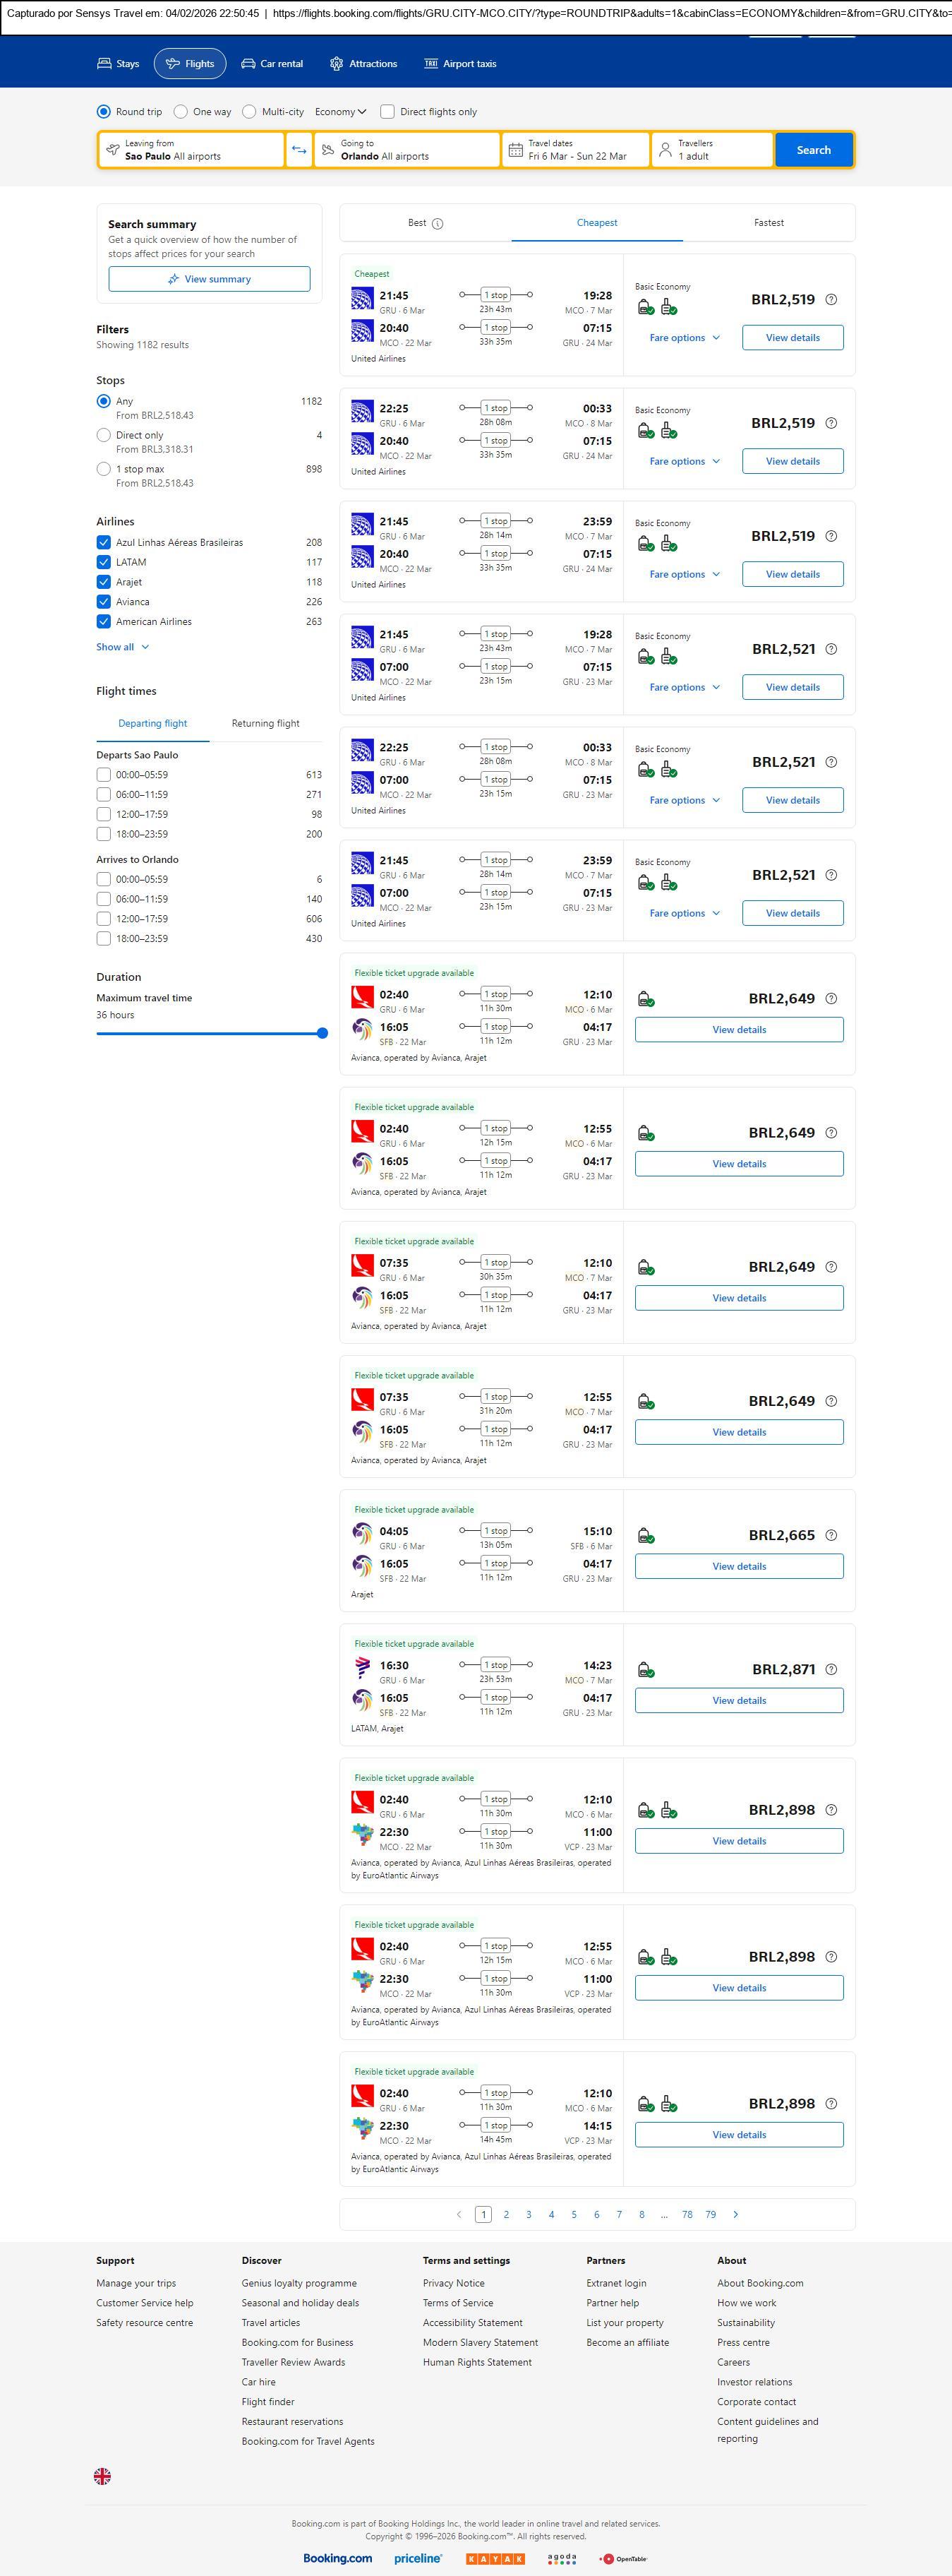Uncheck the LATAM airline filter
This screenshot has width=952, height=2576.
104,562
